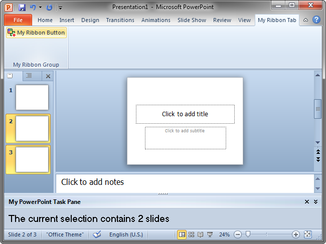The image size is (326, 244).
Task: Go to Next Slide with double-down arrow
Action: click(318, 159)
